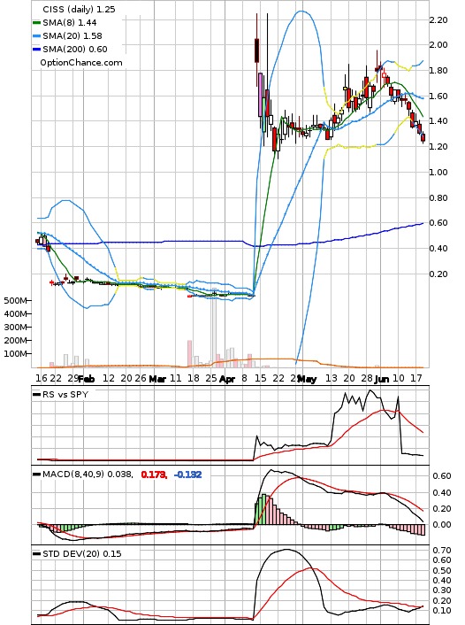
Task: Click the tall March 25 volume bar
Action: tap(214, 328)
